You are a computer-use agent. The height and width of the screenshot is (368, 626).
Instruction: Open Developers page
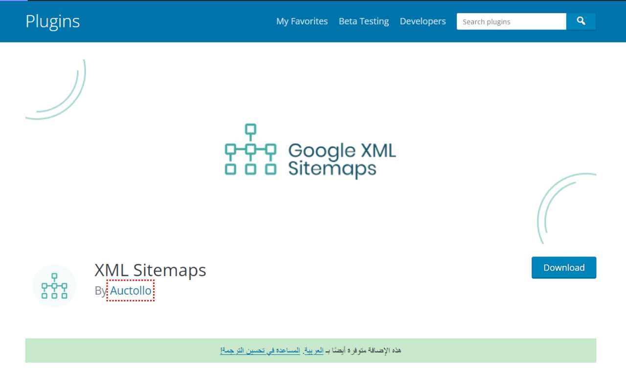point(423,22)
